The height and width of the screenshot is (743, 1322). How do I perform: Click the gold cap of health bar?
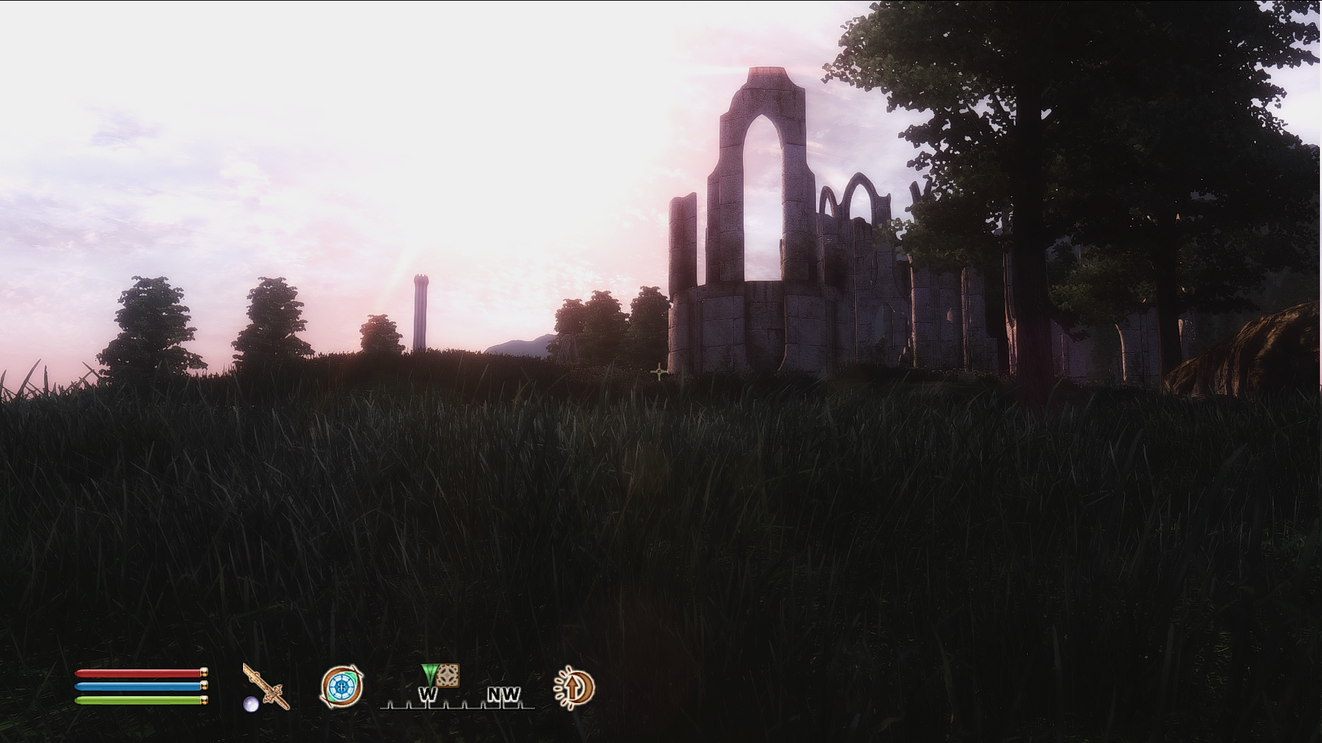point(204,674)
